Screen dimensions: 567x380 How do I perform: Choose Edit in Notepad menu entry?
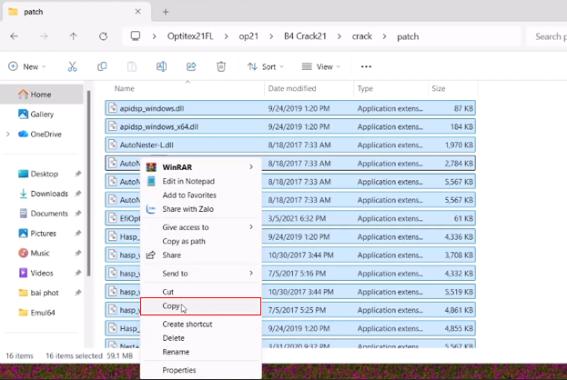[190, 181]
